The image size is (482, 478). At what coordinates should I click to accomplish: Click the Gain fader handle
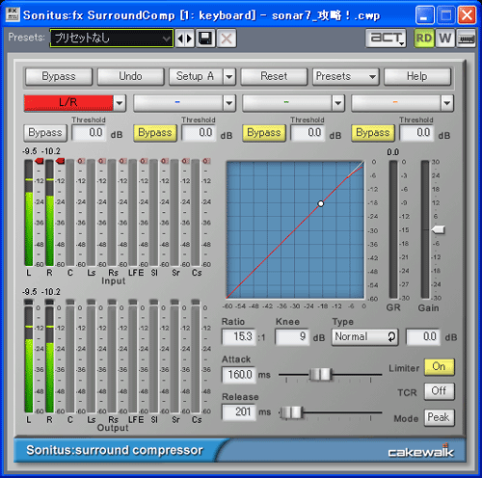(439, 229)
